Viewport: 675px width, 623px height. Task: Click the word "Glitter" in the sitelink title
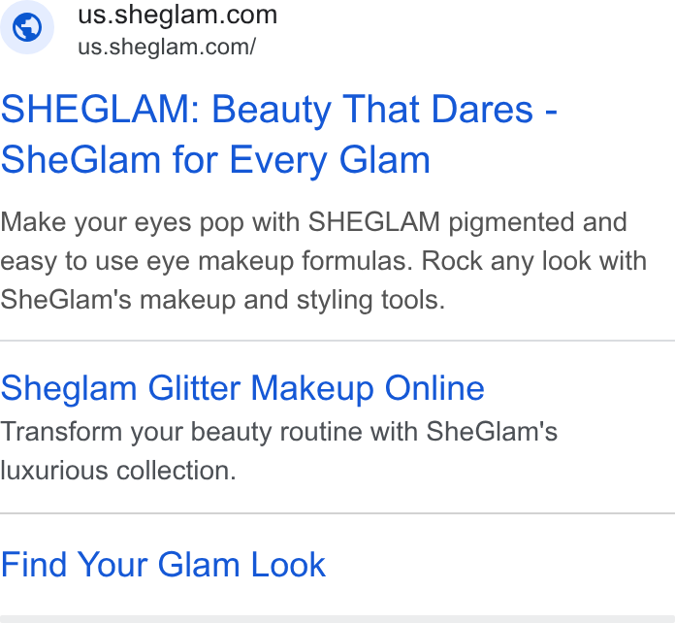(x=194, y=388)
